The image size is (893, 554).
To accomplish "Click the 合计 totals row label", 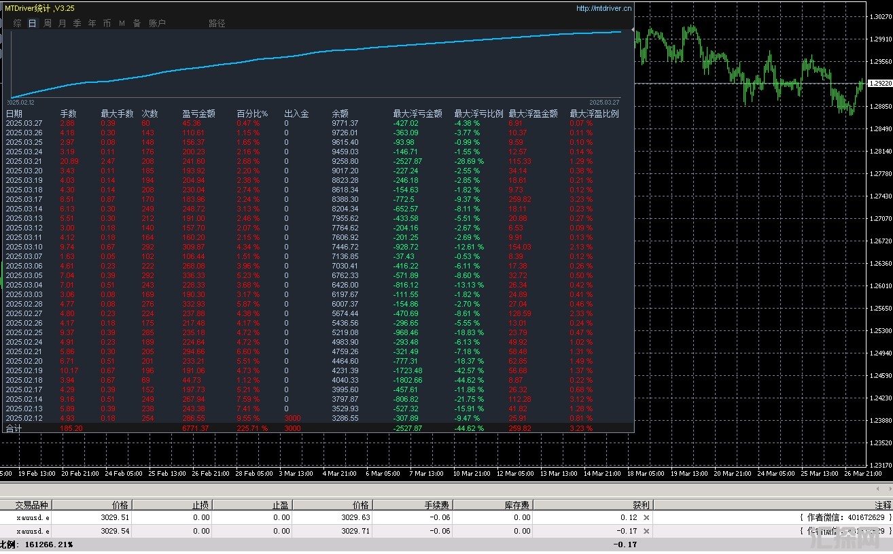I will click(14, 428).
